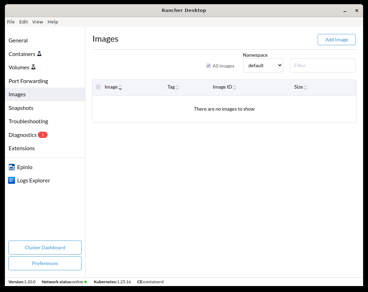Click the Volumes experimental flask icon
Screen dimensions: 368x292
click(33, 67)
